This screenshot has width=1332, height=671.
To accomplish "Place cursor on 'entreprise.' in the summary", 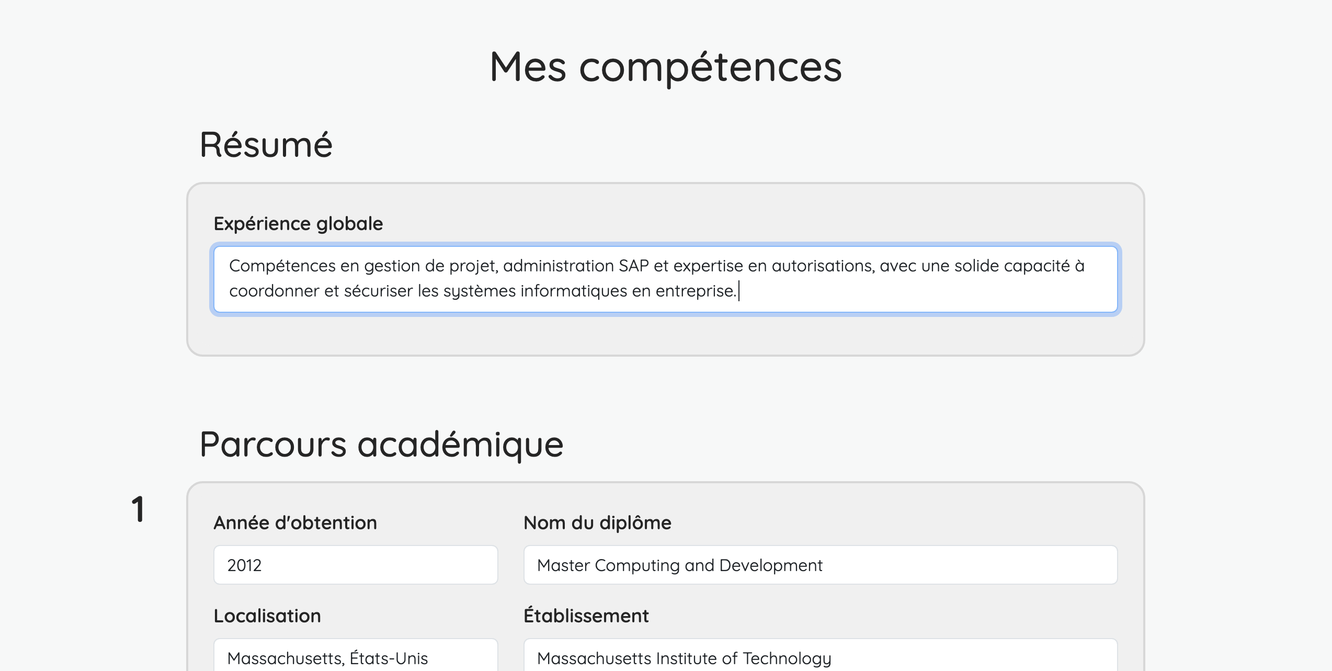I will 696,291.
